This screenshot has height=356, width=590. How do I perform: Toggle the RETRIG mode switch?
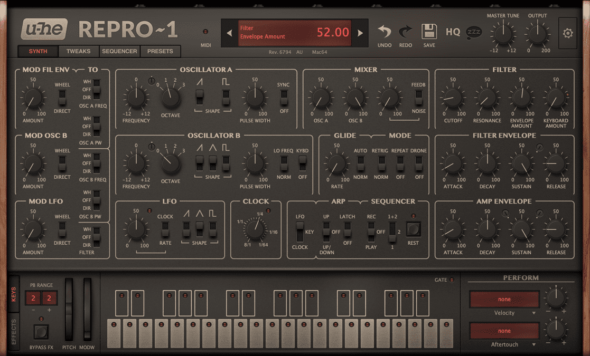pos(381,163)
